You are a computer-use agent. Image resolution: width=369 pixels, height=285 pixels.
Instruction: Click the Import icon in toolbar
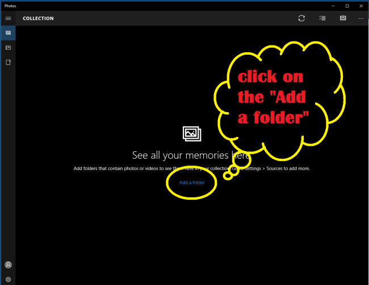click(343, 18)
